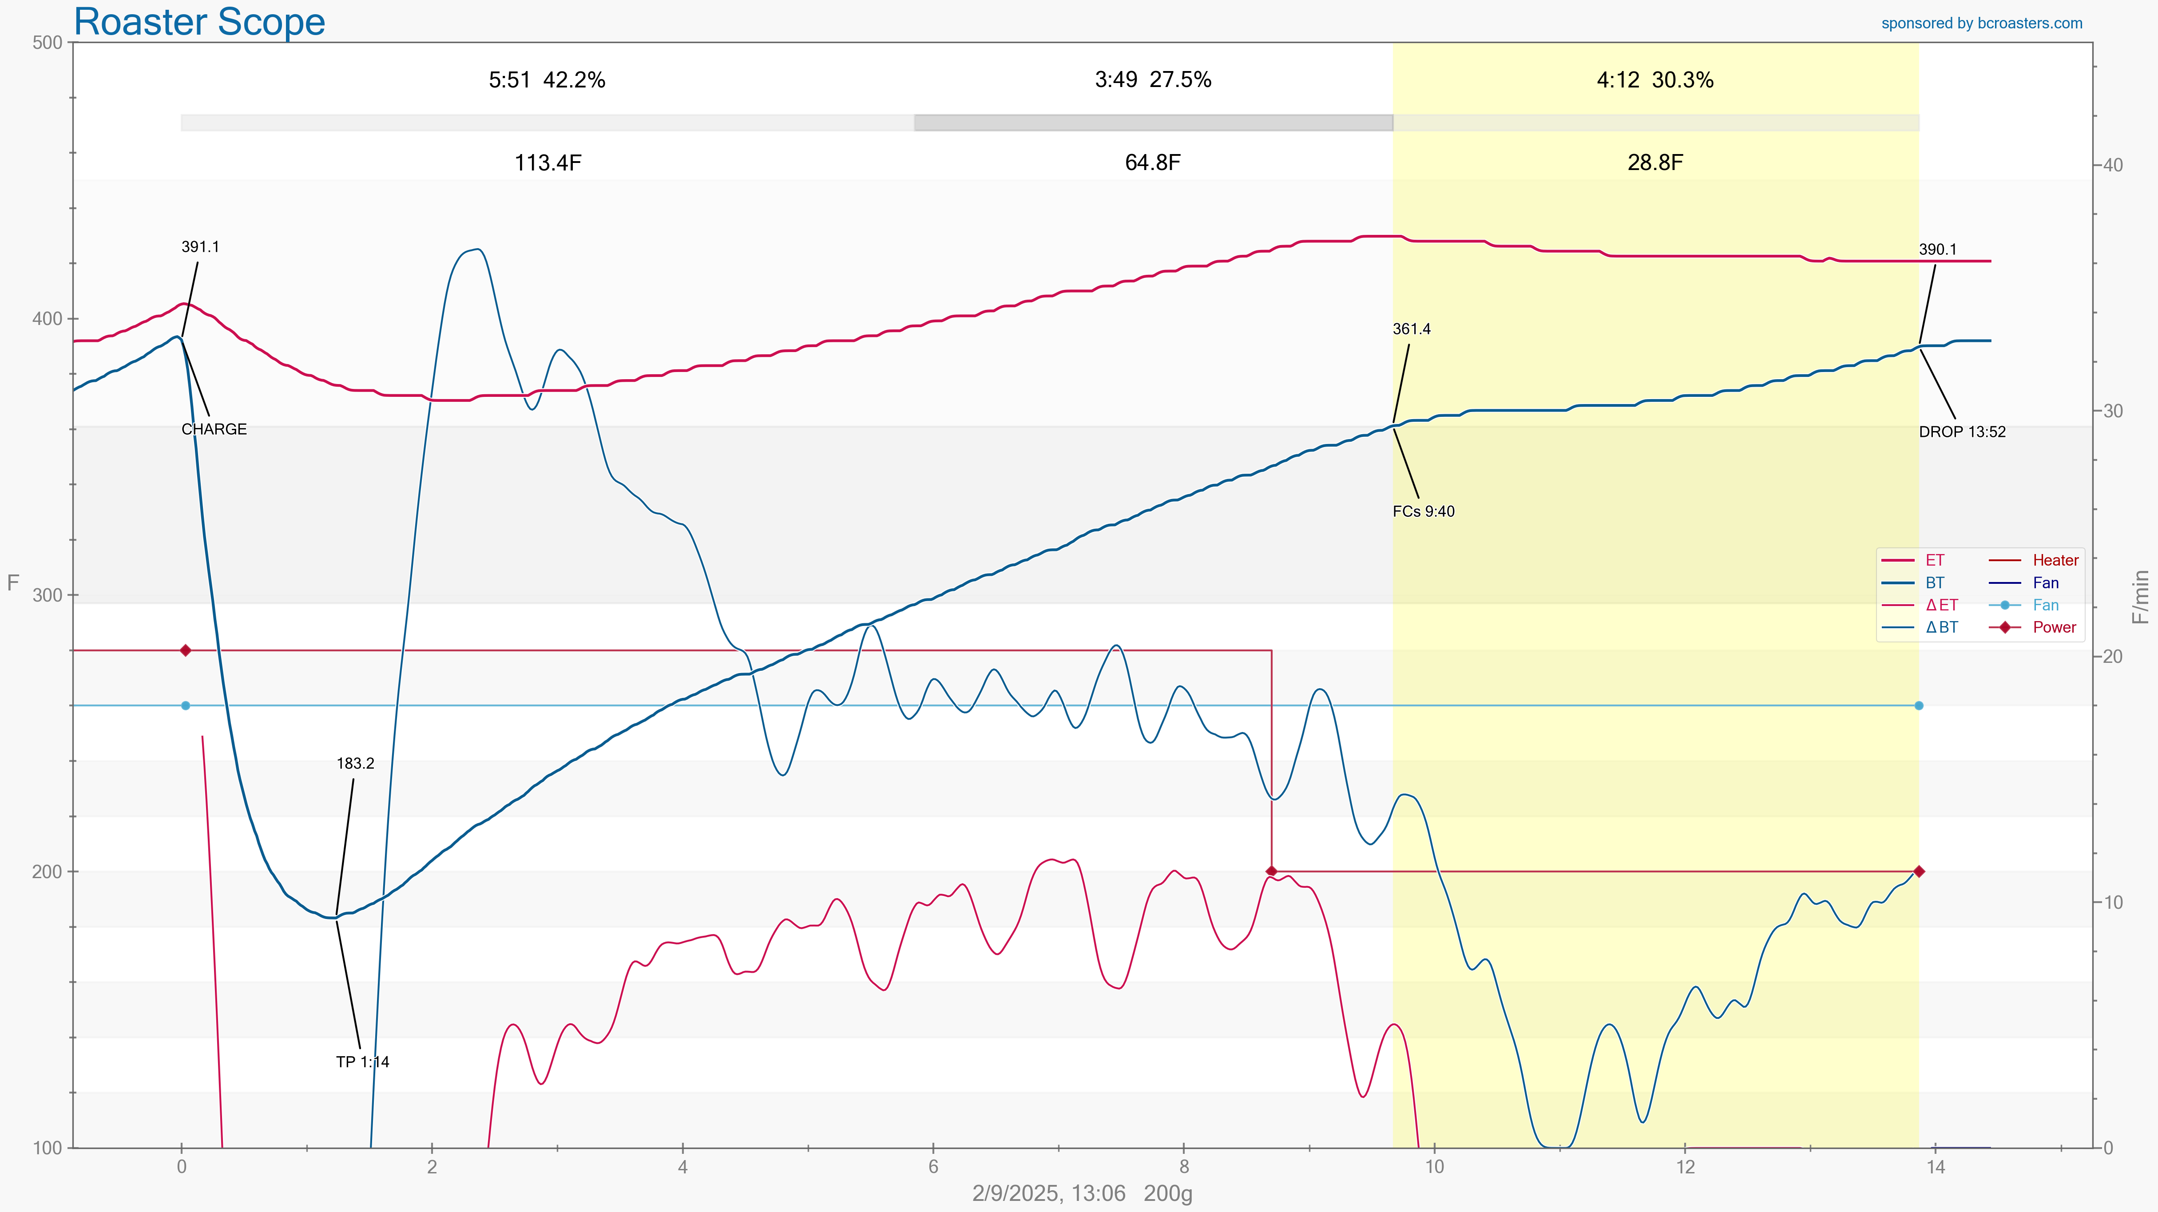2158x1212 pixels.
Task: Click the DROP 13:52 annotation
Action: pyautogui.click(x=1962, y=432)
